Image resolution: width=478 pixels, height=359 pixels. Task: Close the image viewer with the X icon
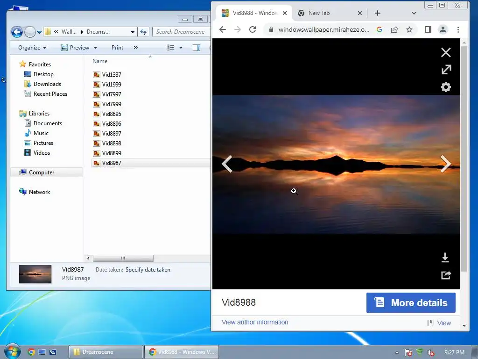[446, 52]
